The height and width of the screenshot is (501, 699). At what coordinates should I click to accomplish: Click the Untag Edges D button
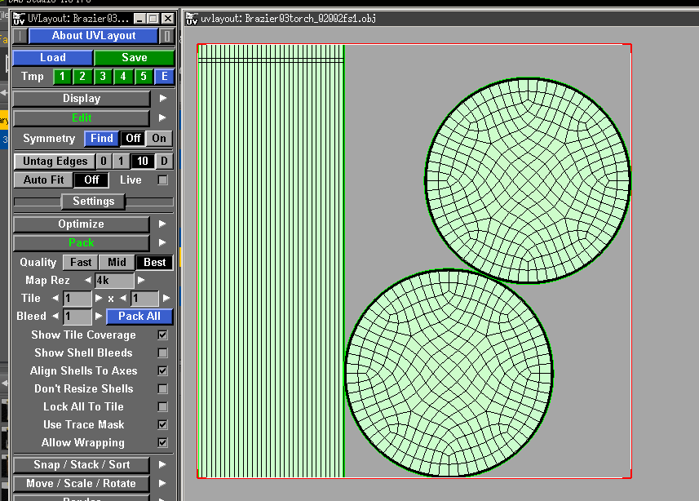coord(164,161)
